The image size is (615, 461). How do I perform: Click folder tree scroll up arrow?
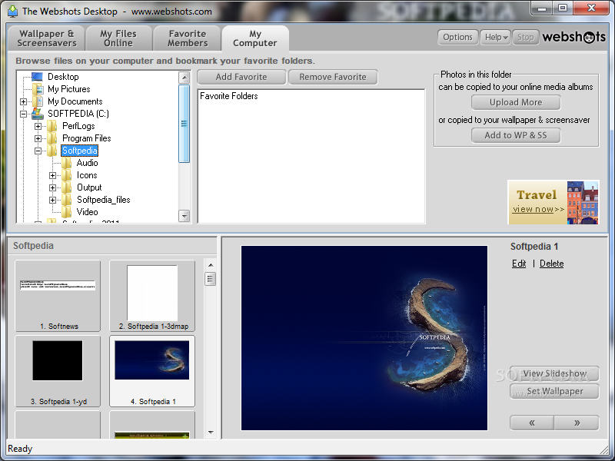click(184, 78)
